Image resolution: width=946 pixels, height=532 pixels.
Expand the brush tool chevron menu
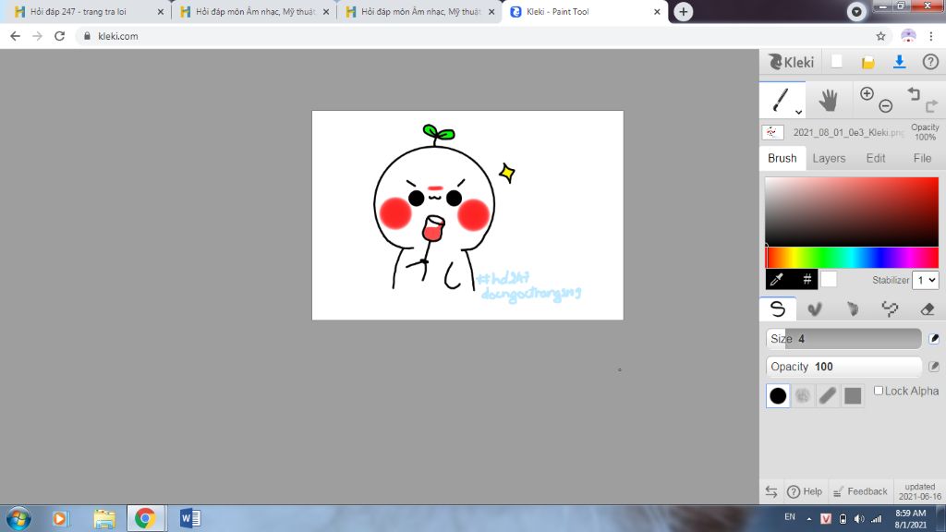[x=798, y=112]
